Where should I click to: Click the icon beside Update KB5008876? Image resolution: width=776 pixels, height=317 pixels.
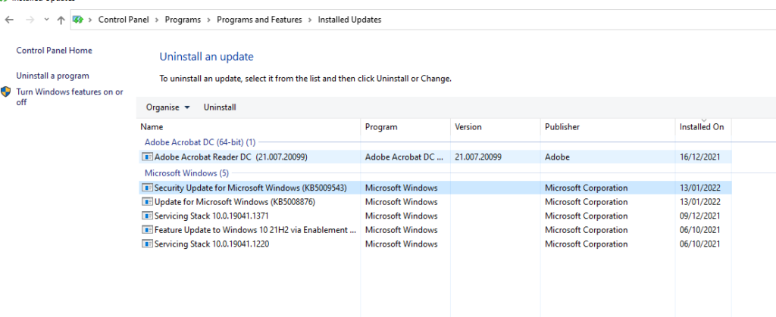point(147,202)
